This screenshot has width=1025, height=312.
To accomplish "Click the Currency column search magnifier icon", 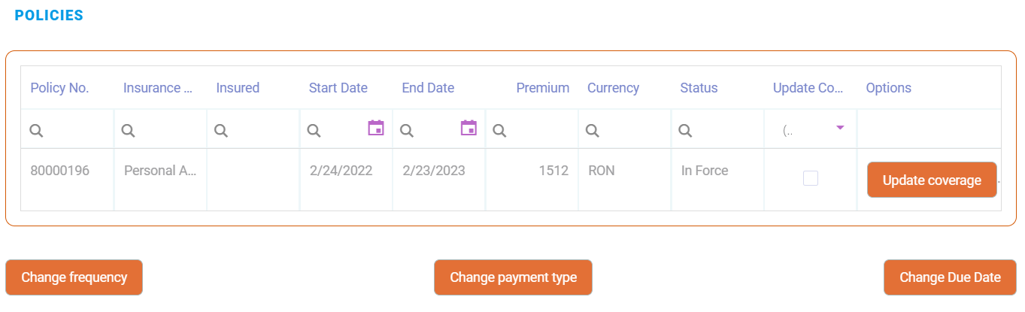I will point(593,131).
